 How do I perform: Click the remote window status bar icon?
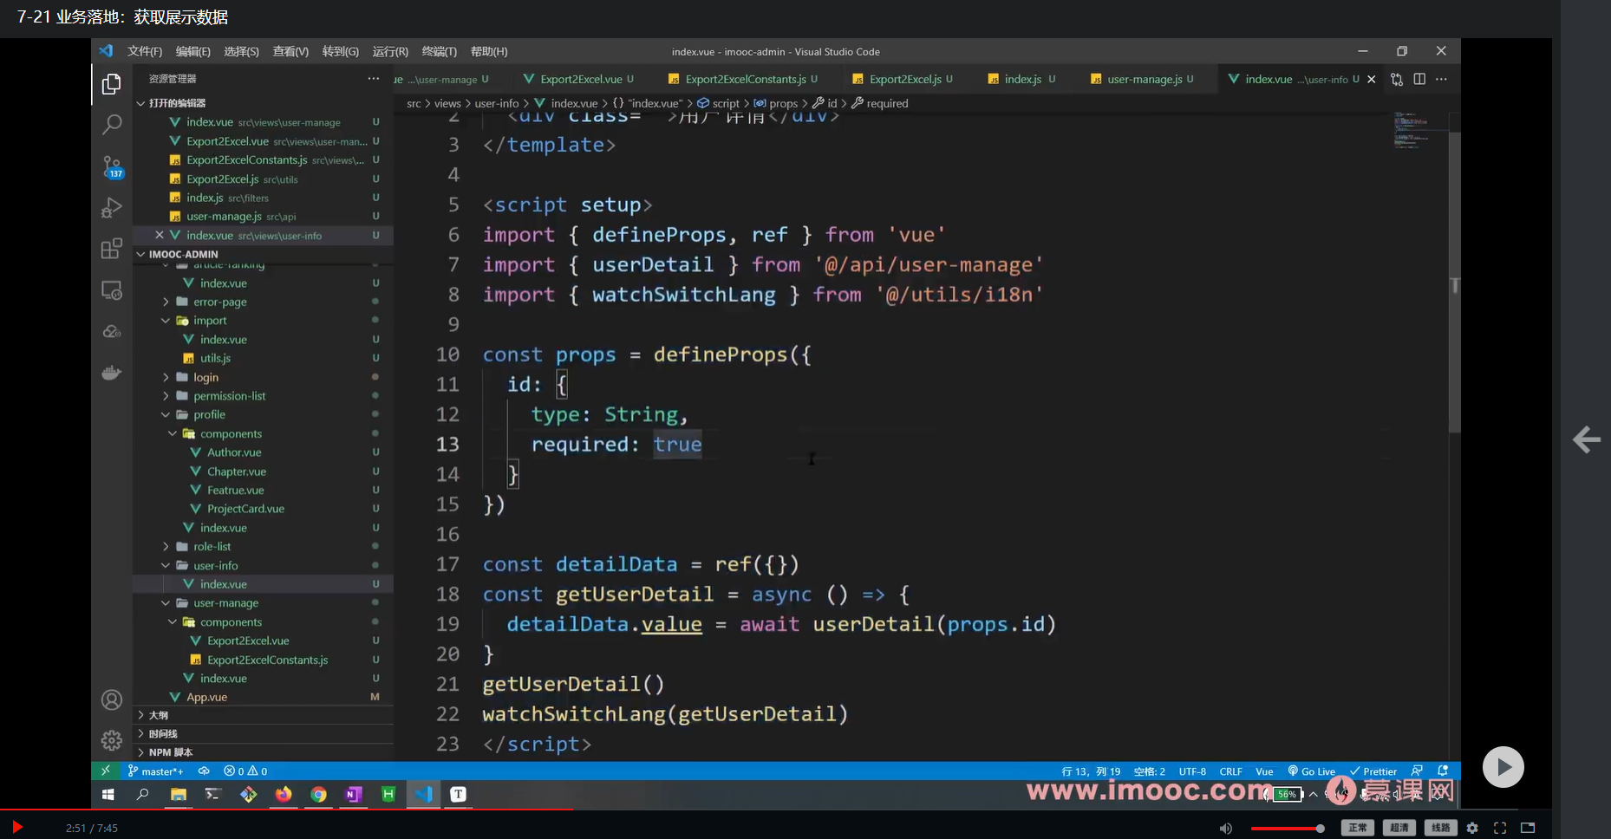click(106, 771)
